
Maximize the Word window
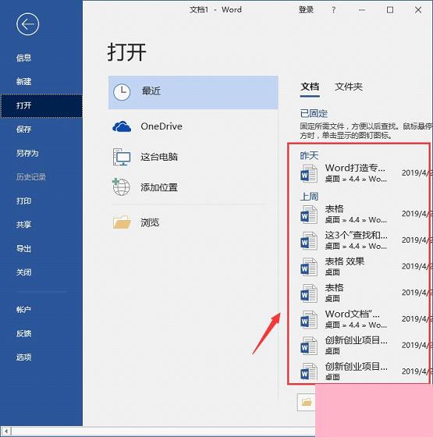[x=390, y=10]
